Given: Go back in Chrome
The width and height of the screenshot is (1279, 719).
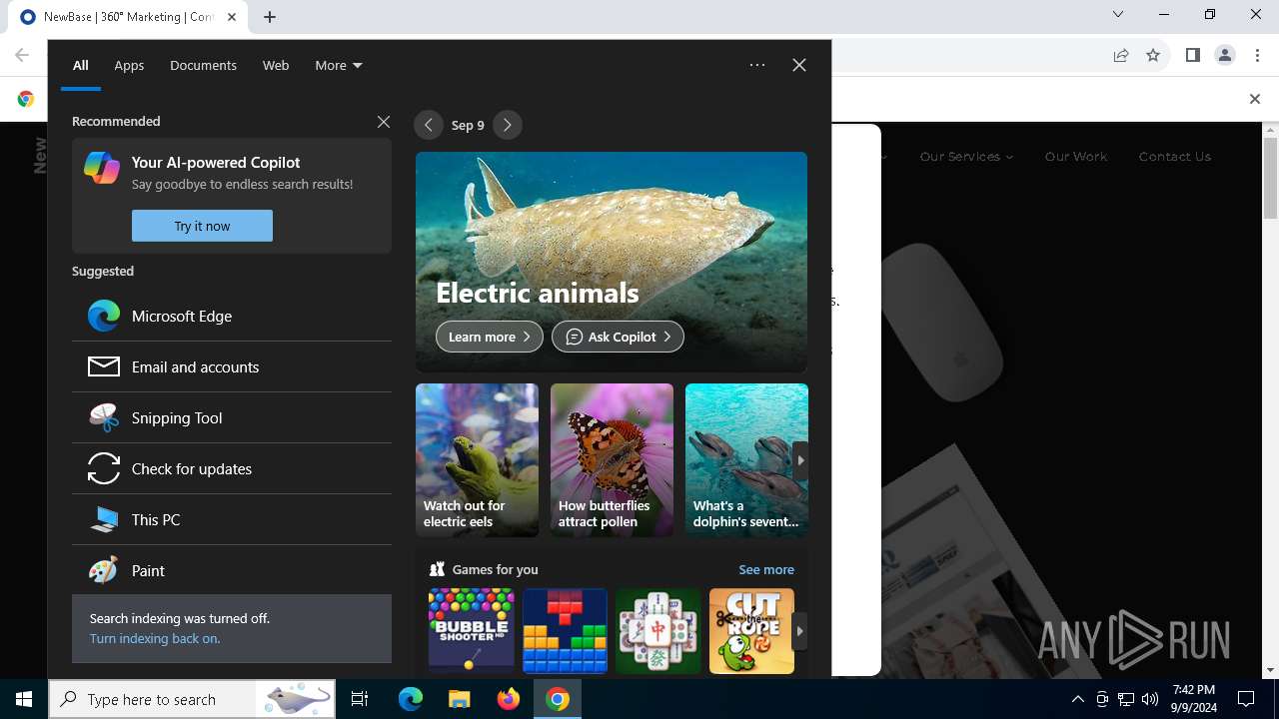Looking at the screenshot, I should [22, 56].
